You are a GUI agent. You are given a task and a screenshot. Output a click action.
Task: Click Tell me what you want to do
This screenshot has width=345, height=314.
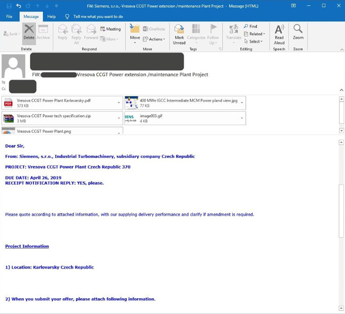click(x=98, y=16)
